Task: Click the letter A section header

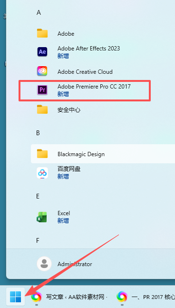Action: click(39, 12)
